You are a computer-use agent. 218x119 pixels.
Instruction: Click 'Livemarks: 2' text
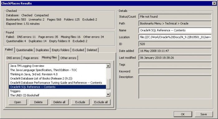36,20
